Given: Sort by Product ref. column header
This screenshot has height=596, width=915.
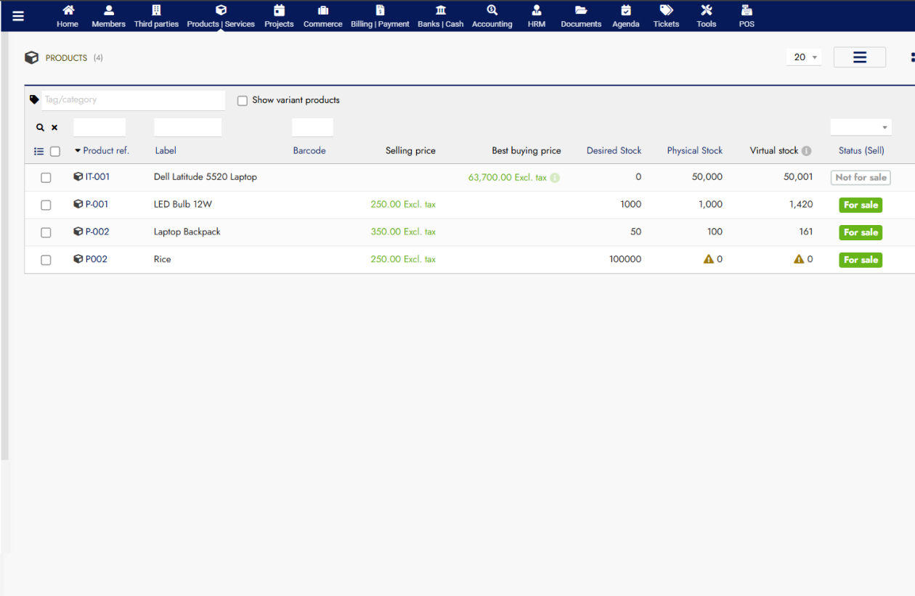Looking at the screenshot, I should coord(105,151).
